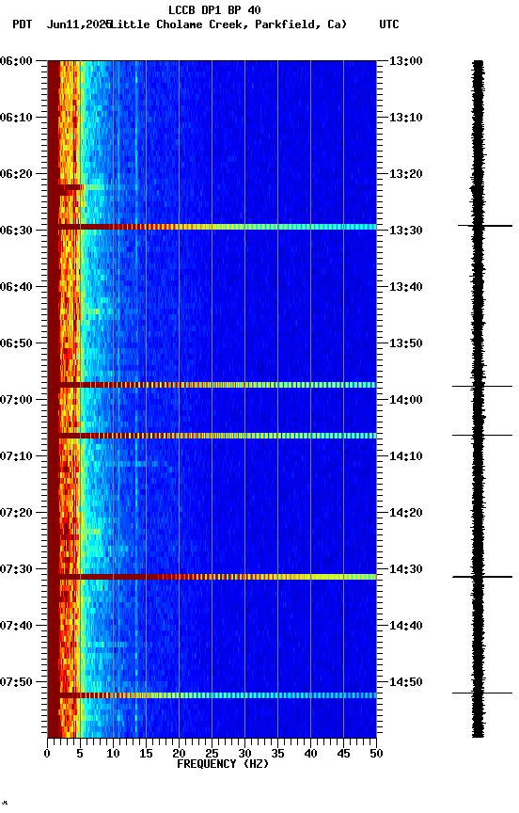This screenshot has height=813, width=519.
Task: Click the 13:40 UTC time label
Action: [405, 287]
